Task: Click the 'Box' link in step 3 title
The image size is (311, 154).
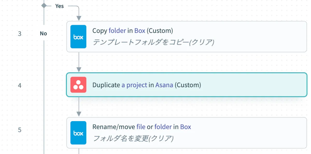Action: 140,31
